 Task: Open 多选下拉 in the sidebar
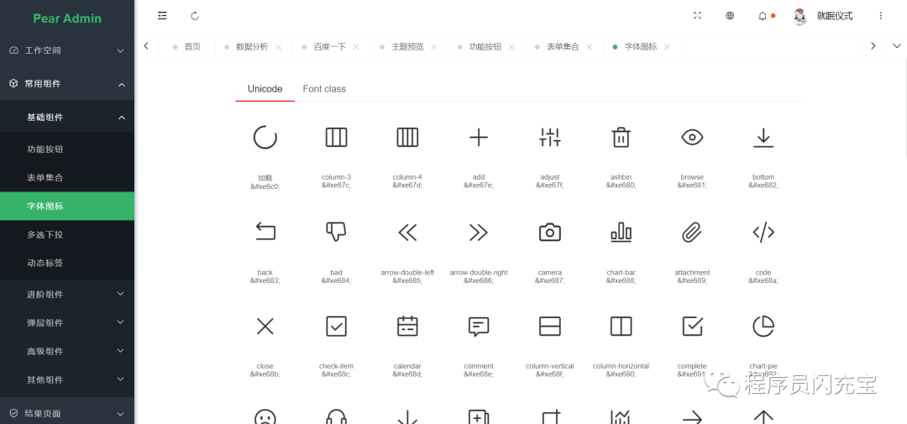[x=45, y=234]
